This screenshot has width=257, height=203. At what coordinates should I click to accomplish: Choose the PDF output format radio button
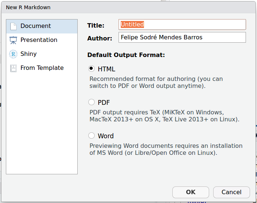click(x=91, y=102)
